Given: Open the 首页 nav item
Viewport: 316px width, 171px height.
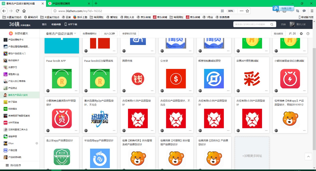Looking at the screenshot, I should 44,24.
